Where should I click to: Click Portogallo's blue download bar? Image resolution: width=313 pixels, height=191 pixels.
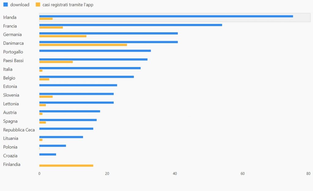(95, 51)
